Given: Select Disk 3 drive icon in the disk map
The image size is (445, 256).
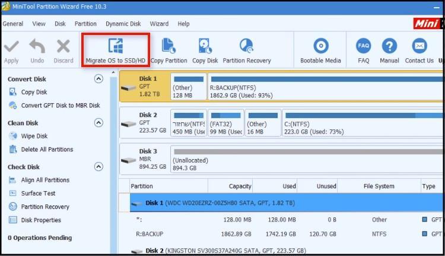Looking at the screenshot, I should [x=128, y=160].
